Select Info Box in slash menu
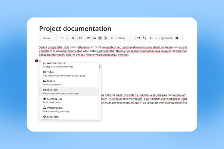This screenshot has height=149, width=224. [x=69, y=92]
